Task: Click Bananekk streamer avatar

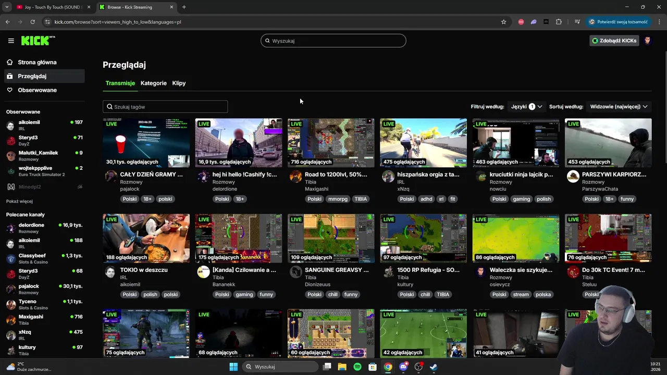Action: (203, 271)
